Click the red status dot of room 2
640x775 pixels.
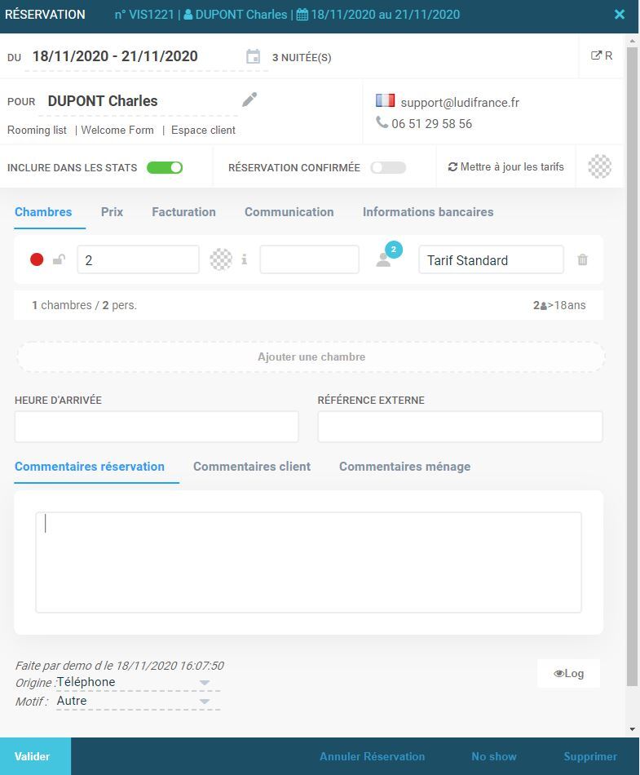[x=37, y=259]
